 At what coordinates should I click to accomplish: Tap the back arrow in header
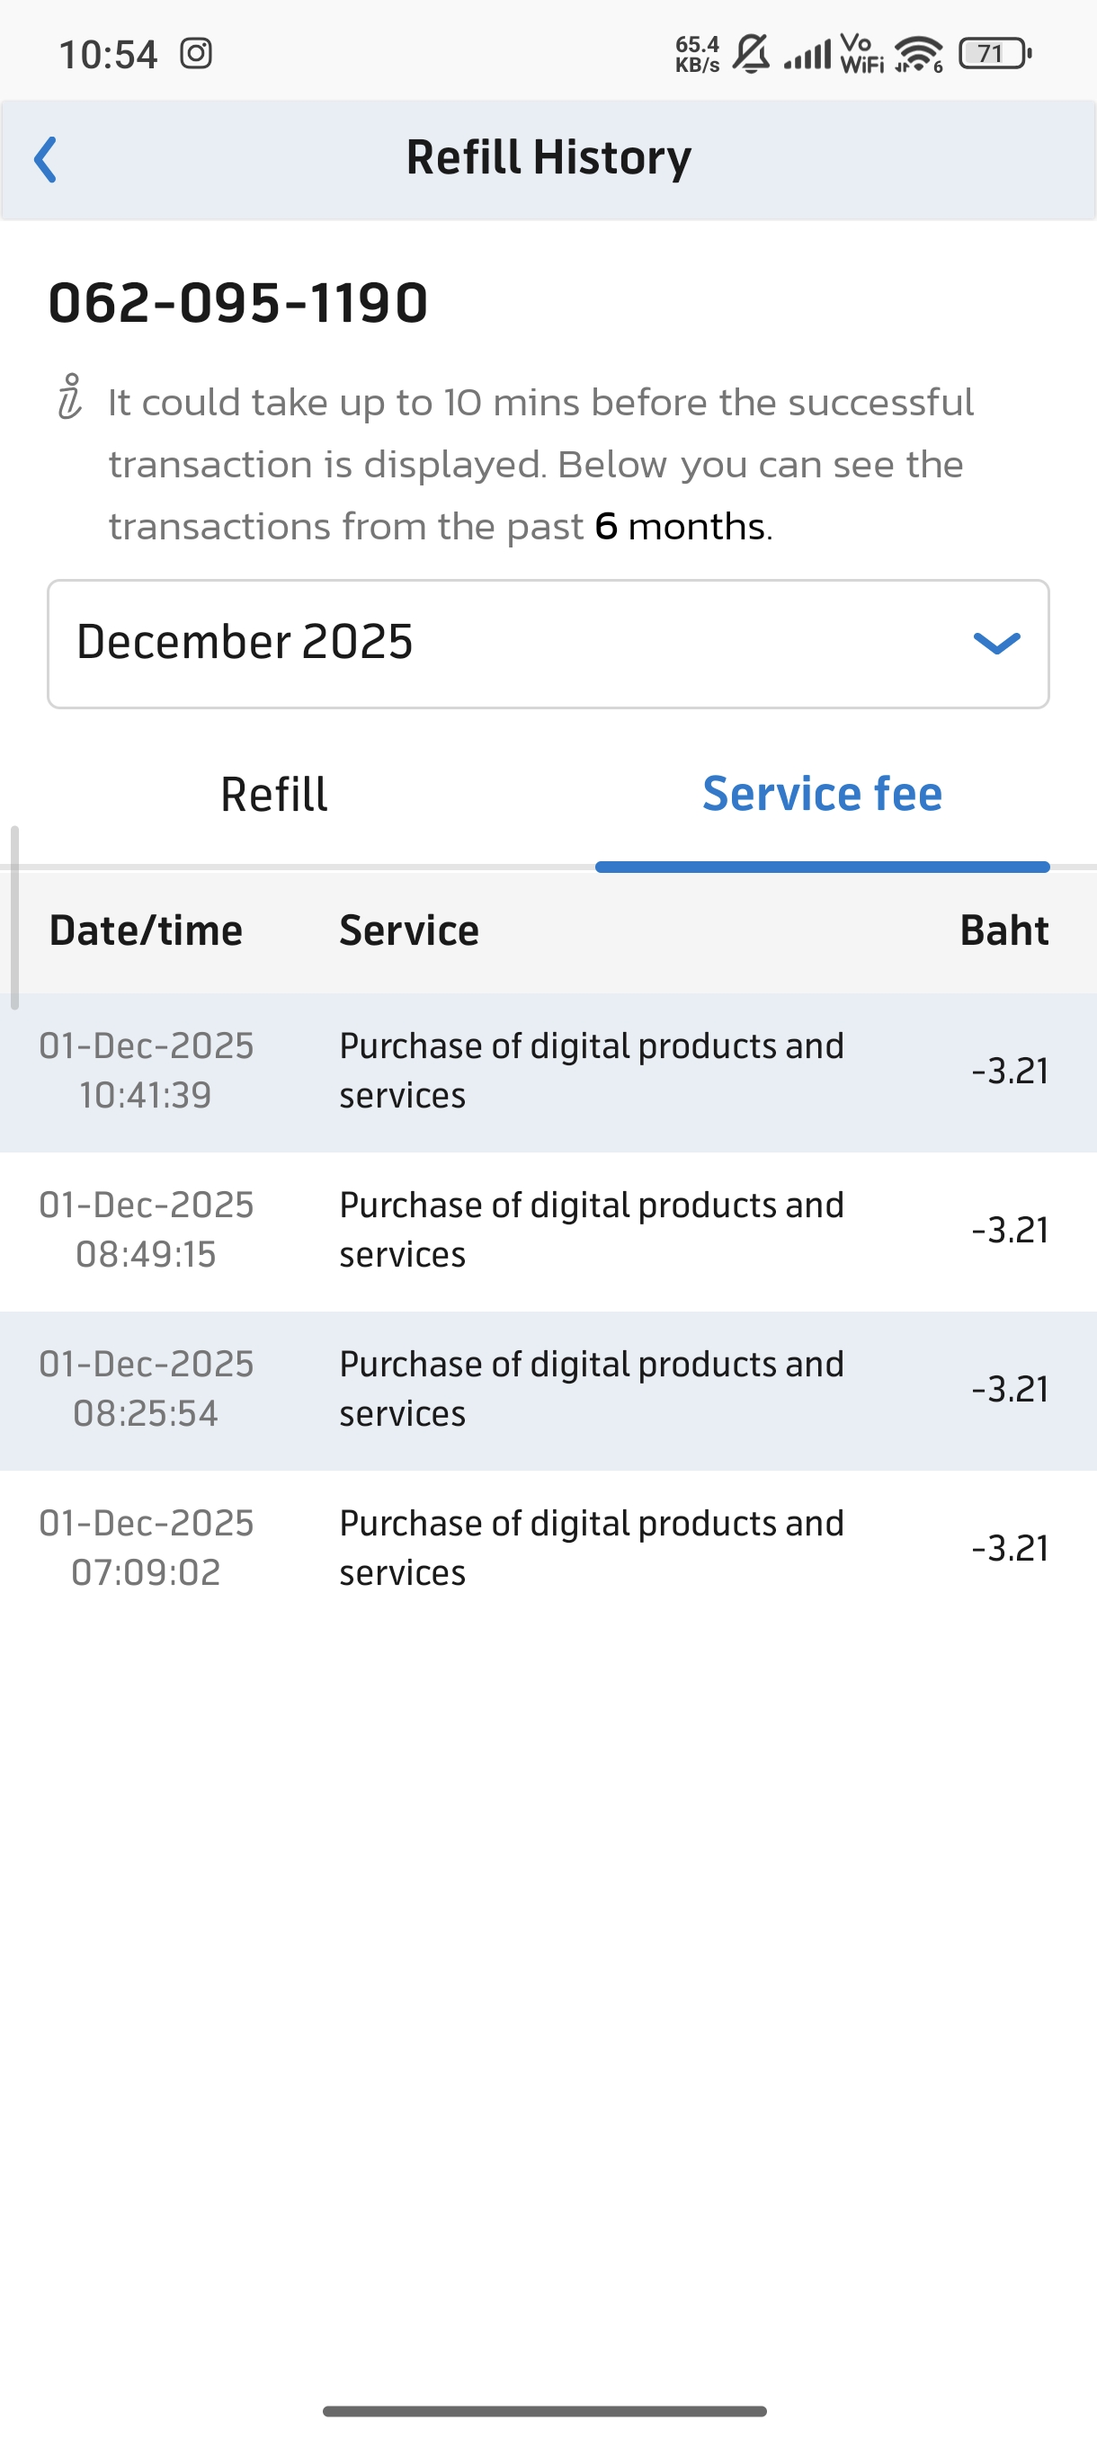pos(46,159)
